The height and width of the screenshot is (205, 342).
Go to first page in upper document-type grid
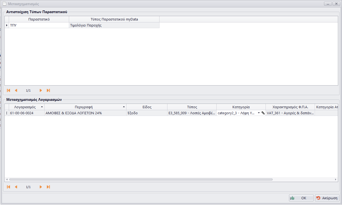point(8,90)
